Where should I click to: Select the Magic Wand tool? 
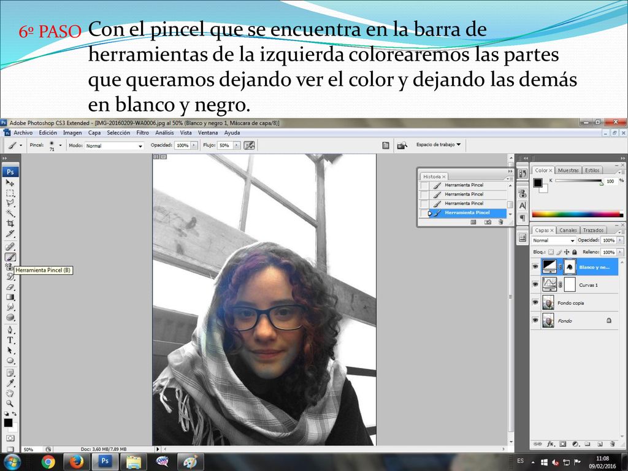pos(10,213)
